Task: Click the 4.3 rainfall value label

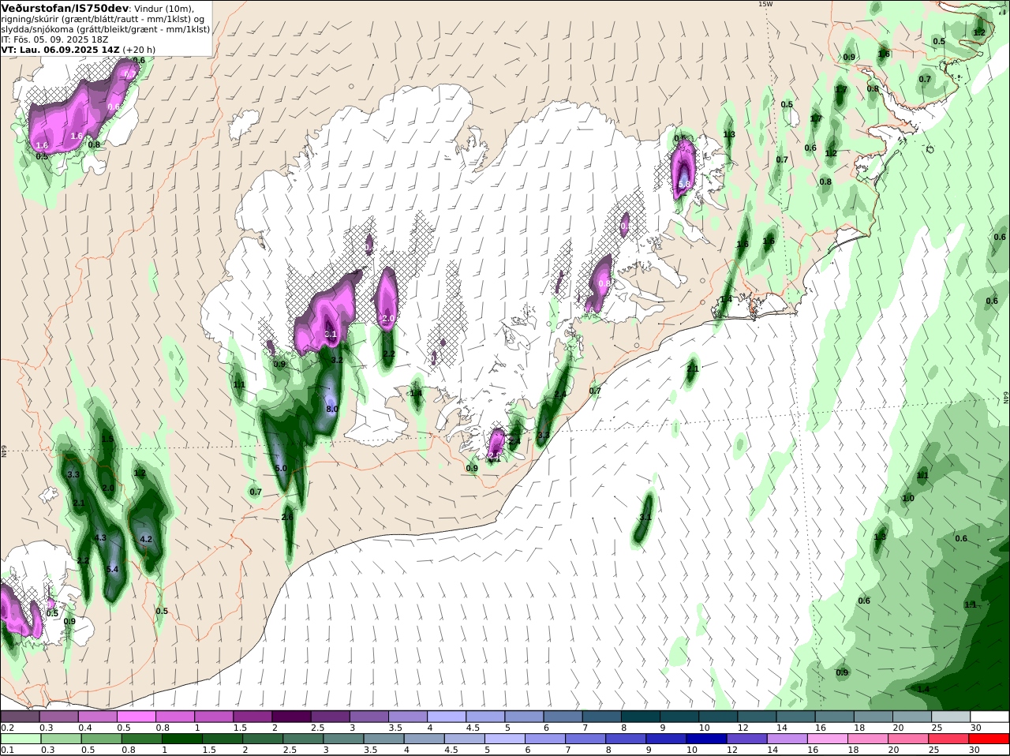Action: [100, 537]
